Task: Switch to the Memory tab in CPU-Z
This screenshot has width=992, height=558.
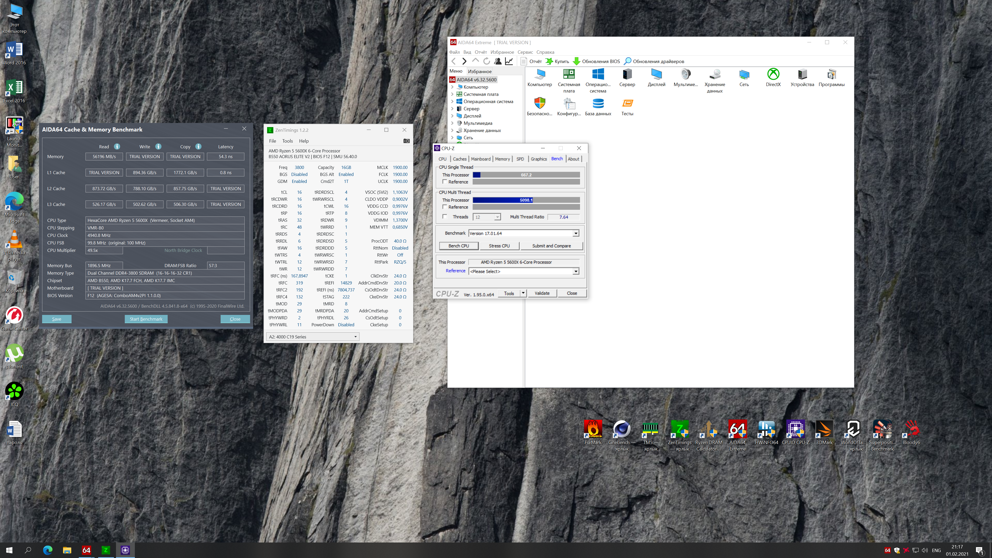Action: click(502, 159)
